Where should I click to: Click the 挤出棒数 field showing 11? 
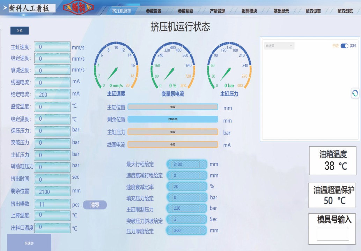pos(52,204)
